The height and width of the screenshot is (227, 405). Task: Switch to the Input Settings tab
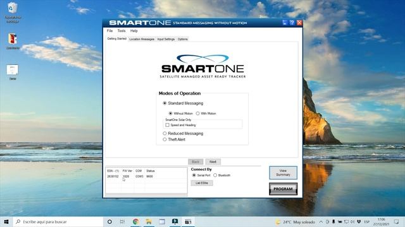(x=166, y=39)
